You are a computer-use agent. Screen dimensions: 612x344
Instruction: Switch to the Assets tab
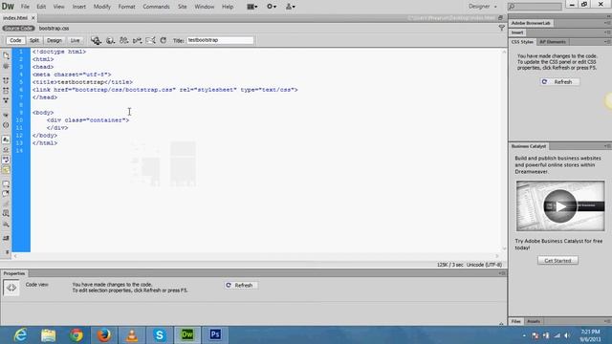[534, 321]
